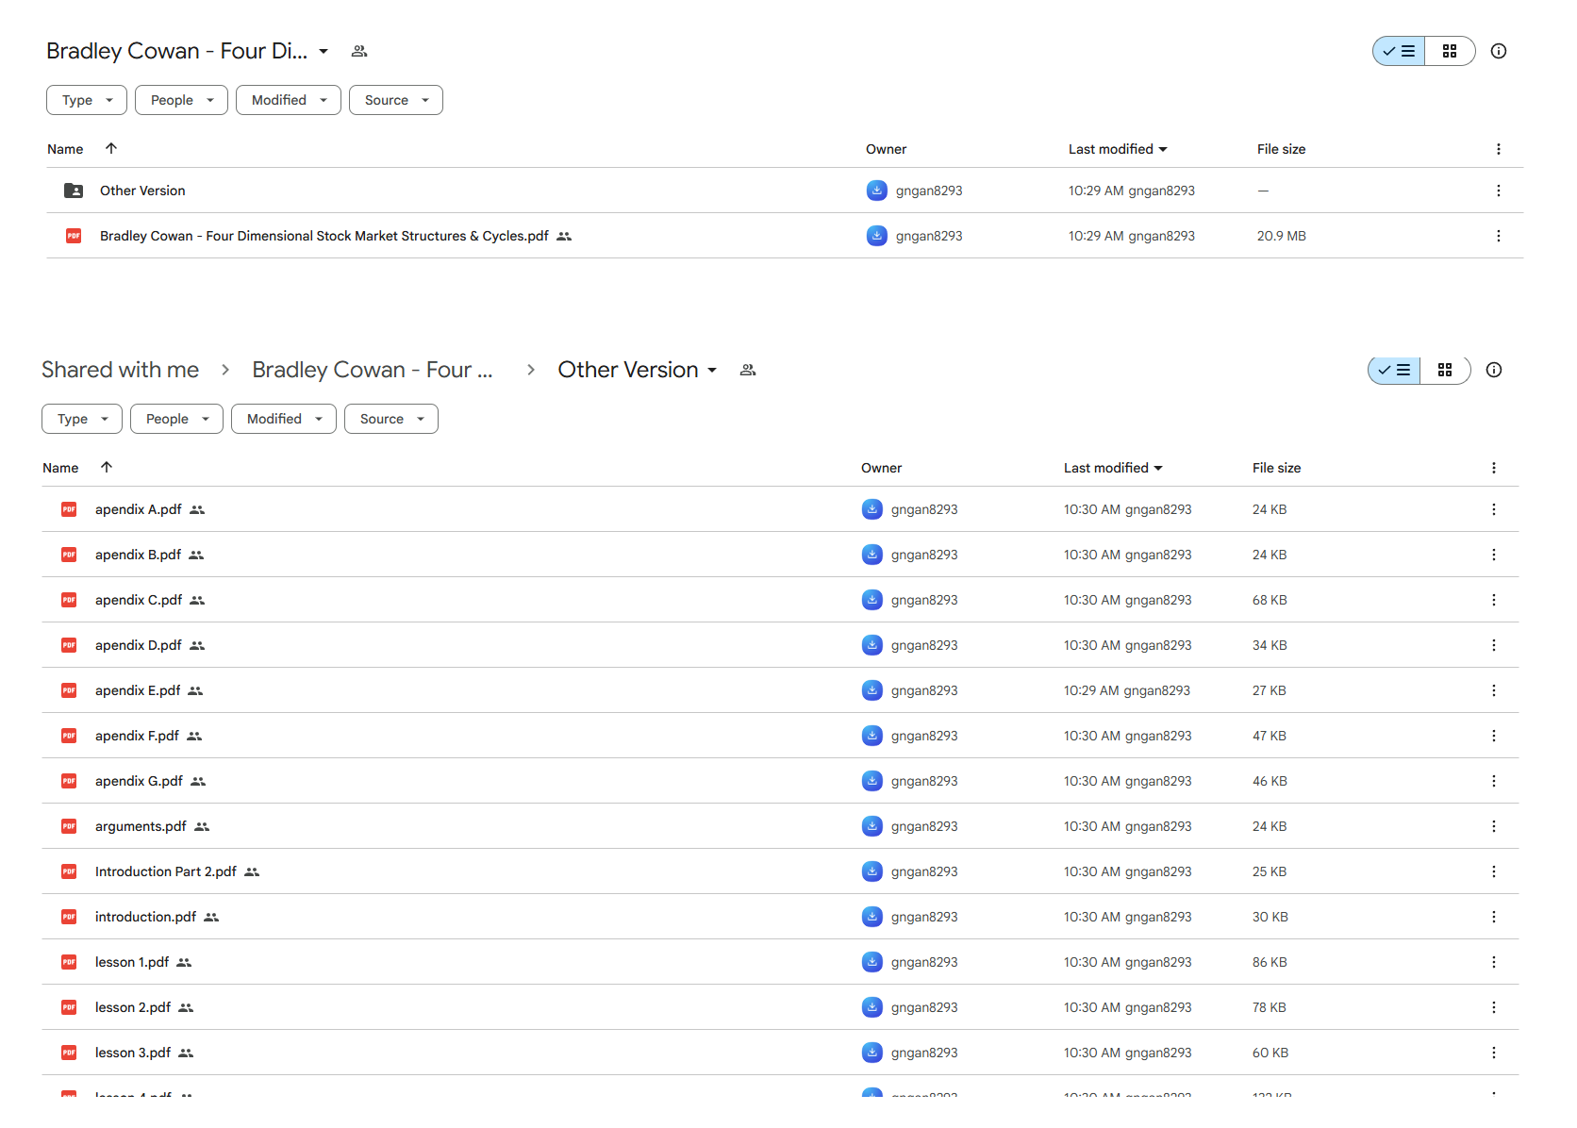Select lesson 2.pdf file name
This screenshot has height=1128, width=1577.
click(x=133, y=1007)
